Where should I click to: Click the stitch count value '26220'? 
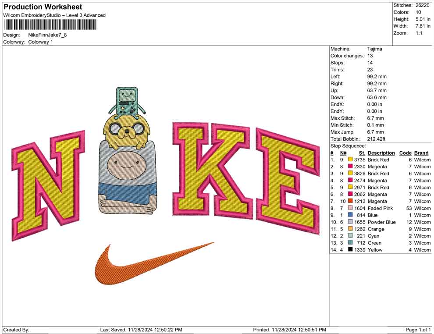coord(423,5)
